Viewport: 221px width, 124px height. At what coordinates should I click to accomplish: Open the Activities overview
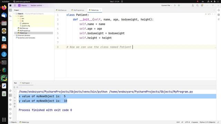pyautogui.click(x=6, y=1)
